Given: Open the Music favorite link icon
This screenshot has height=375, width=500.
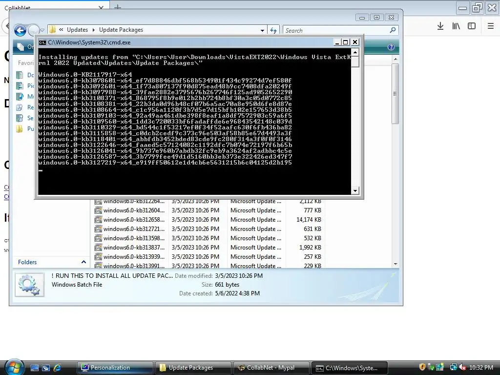Looking at the screenshot, I should coord(20,96).
